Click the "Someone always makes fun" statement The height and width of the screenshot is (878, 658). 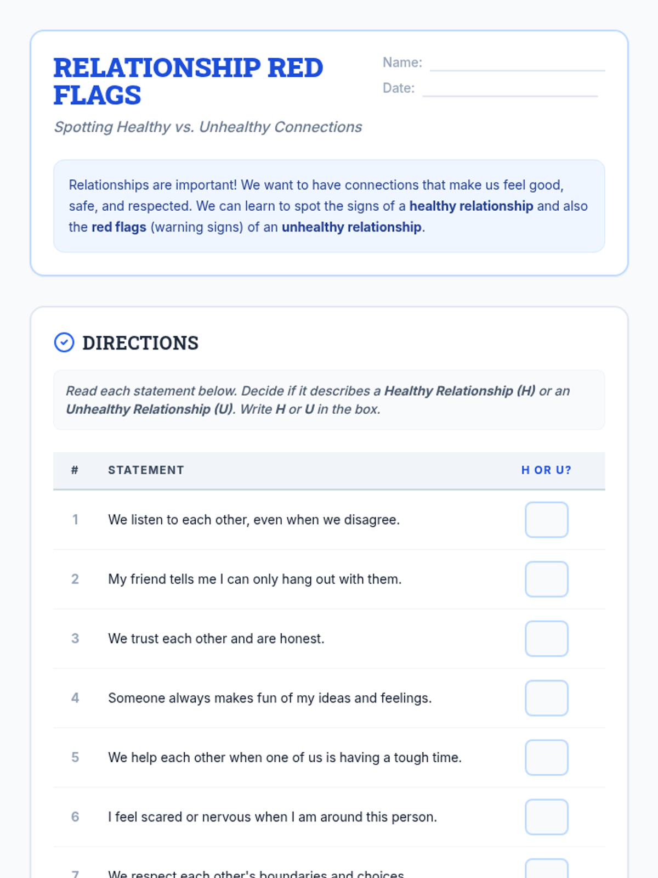point(270,698)
